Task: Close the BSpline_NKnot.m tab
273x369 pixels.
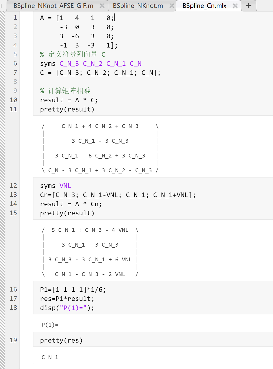Action: click(x=172, y=6)
